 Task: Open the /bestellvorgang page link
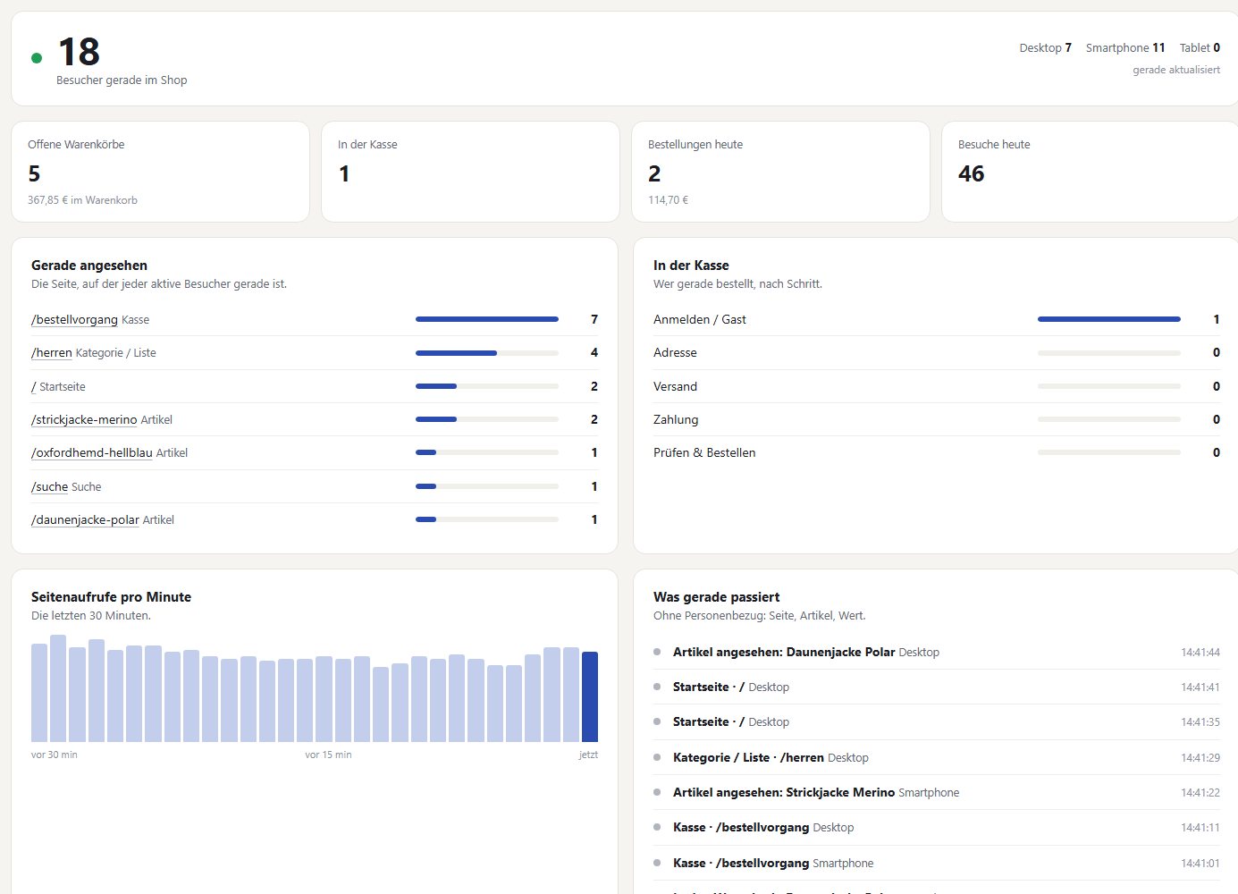click(74, 320)
